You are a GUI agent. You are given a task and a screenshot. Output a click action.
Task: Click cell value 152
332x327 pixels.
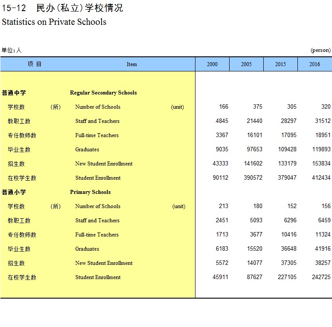292,206
